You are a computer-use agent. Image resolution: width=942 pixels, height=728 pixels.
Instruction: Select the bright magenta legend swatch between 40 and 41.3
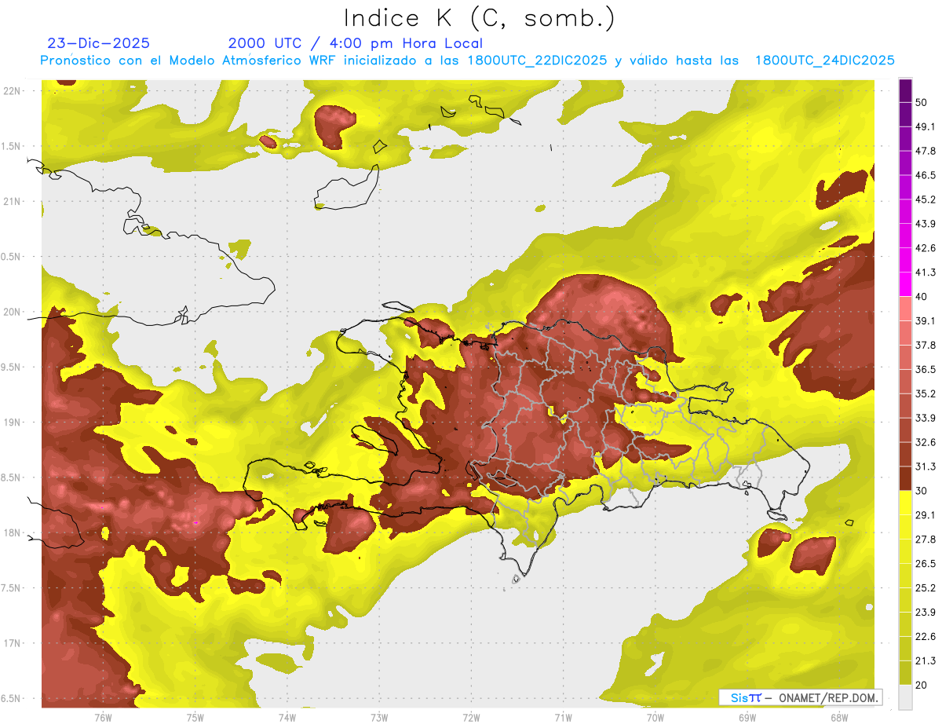tap(905, 284)
